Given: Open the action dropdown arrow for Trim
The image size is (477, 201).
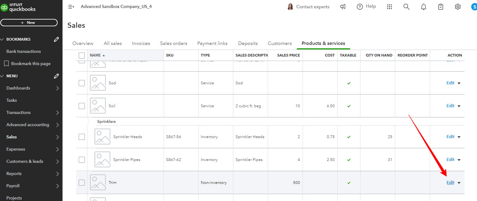Looking at the screenshot, I should pos(459,183).
